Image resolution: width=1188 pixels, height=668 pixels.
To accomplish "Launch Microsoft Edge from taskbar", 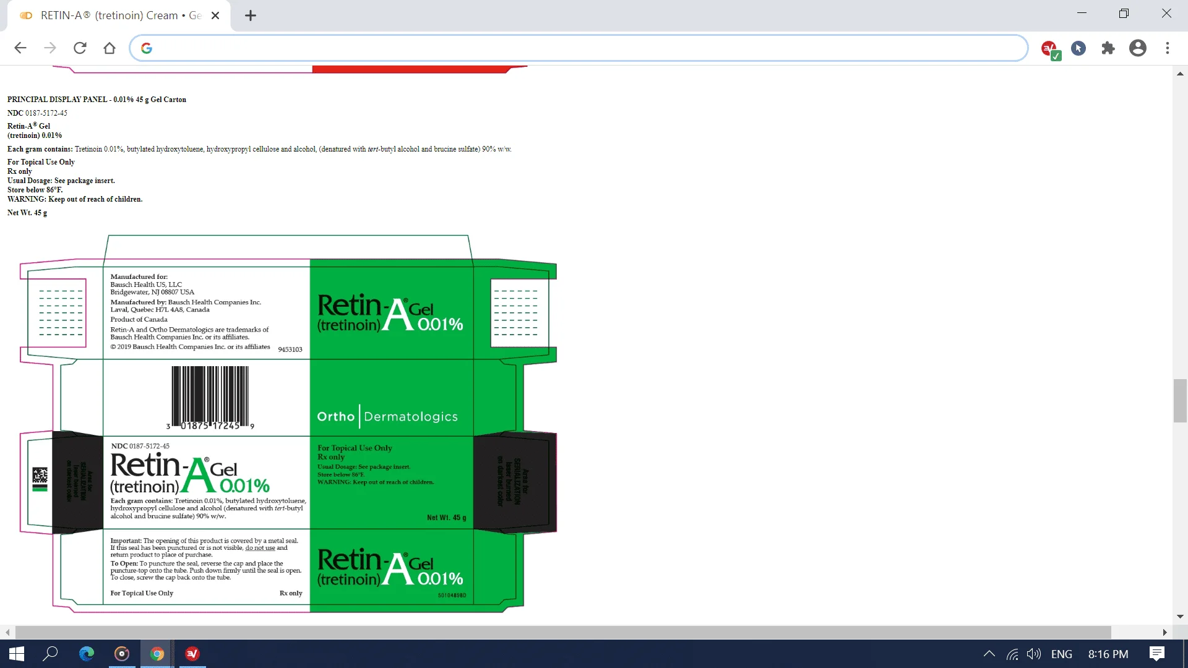I will [87, 654].
